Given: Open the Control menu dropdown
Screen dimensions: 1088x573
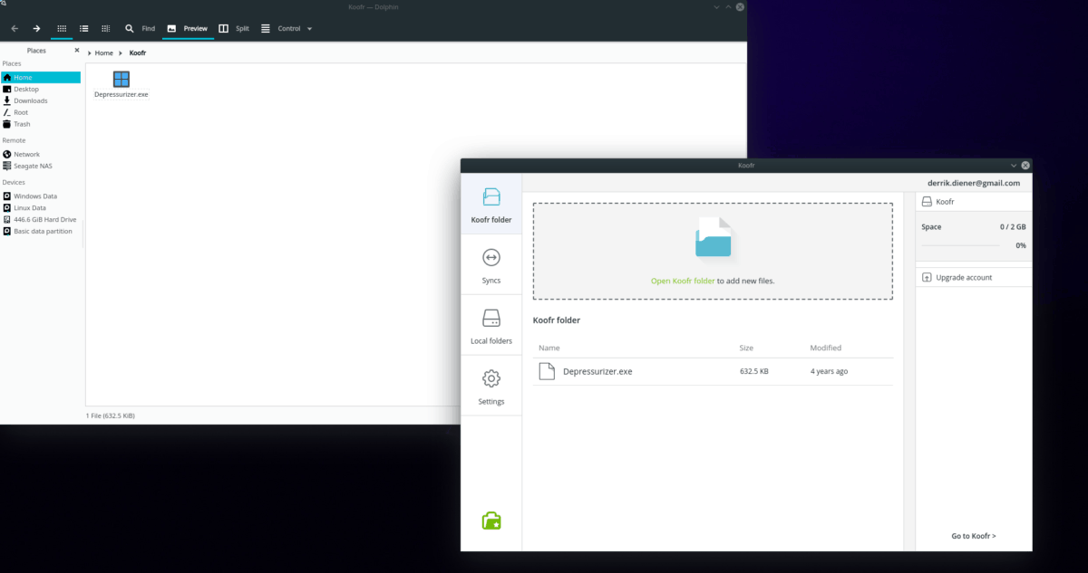Looking at the screenshot, I should 287,28.
